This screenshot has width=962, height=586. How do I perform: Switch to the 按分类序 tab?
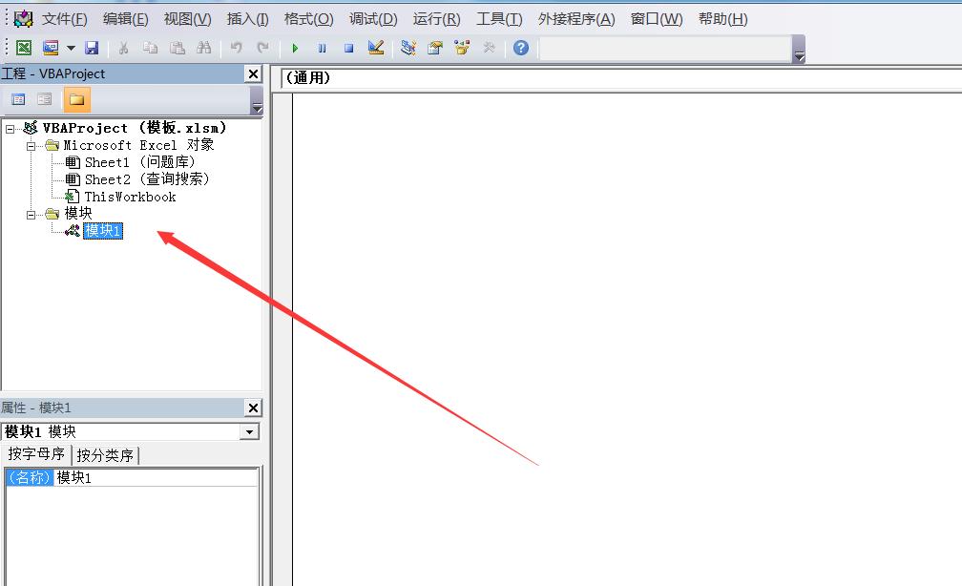105,455
